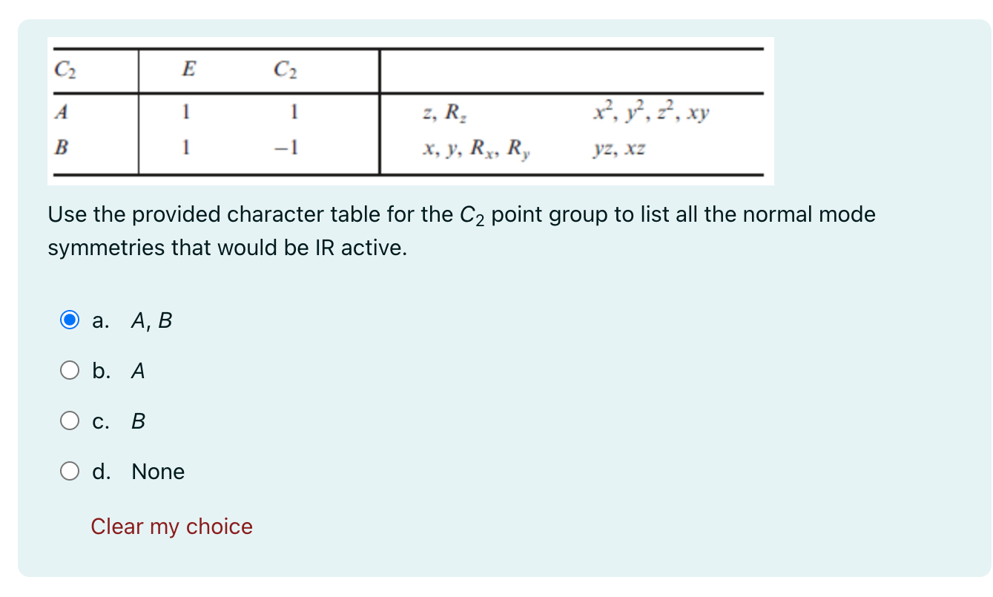Viewport: 993px width, 597px height.
Task: Select answer option c radio button
Action: click(x=70, y=420)
